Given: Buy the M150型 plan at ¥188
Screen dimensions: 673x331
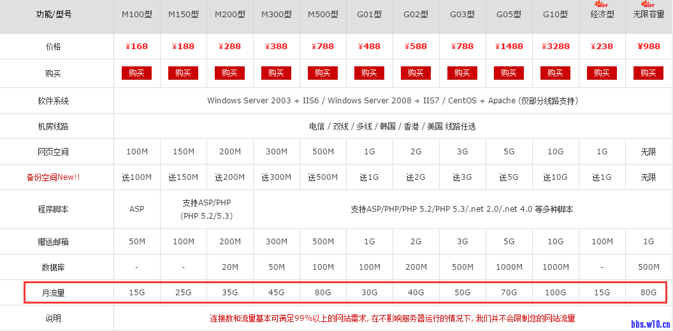Looking at the screenshot, I should pyautogui.click(x=183, y=73).
